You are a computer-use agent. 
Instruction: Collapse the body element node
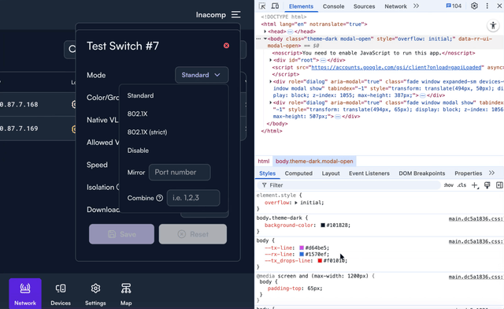click(x=265, y=39)
